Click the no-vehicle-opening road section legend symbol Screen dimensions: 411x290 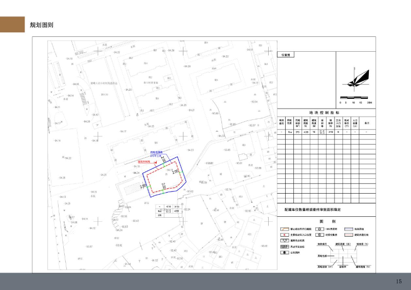pos(283,229)
